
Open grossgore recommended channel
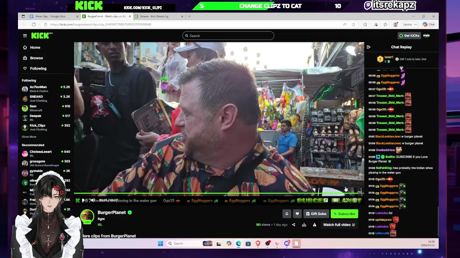click(46, 163)
